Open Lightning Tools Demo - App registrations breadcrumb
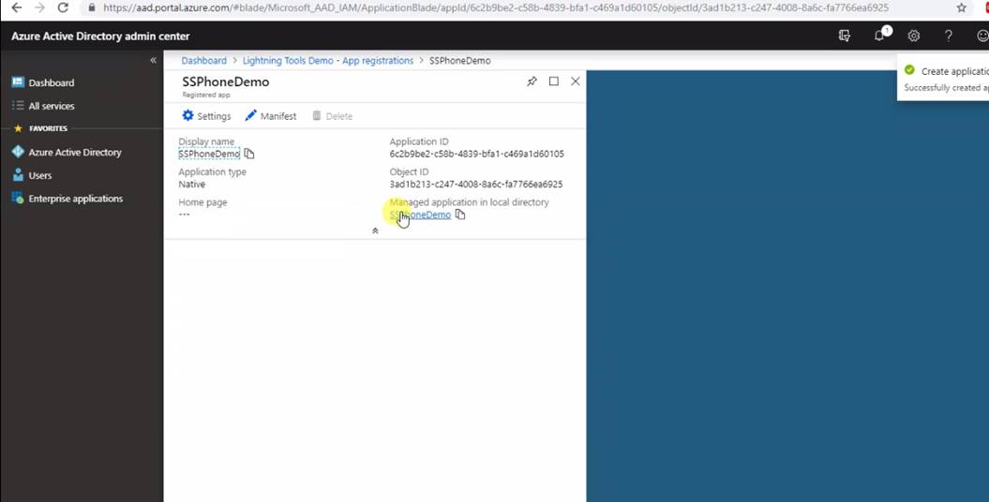 coord(328,61)
